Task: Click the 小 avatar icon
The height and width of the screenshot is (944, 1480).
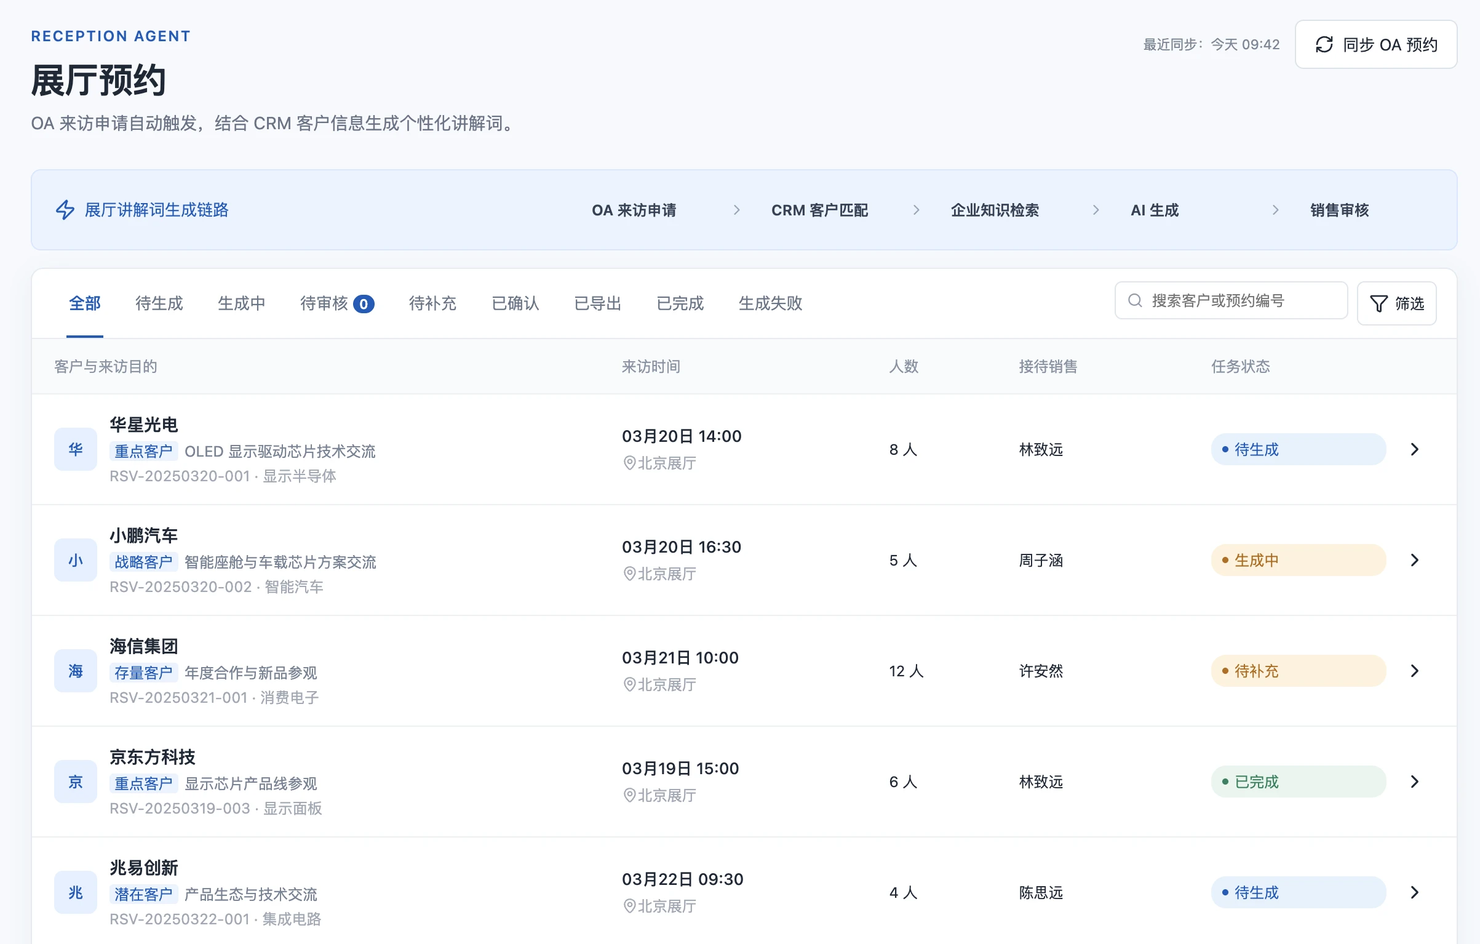Action: pyautogui.click(x=76, y=560)
